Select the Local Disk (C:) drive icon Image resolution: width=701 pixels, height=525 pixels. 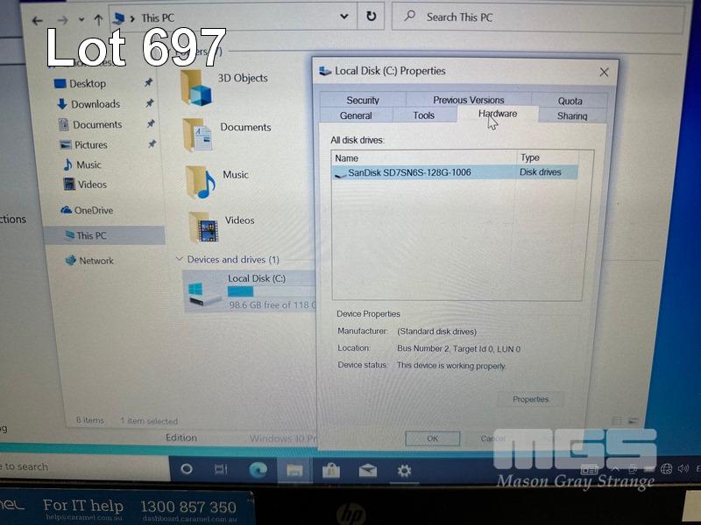(203, 290)
